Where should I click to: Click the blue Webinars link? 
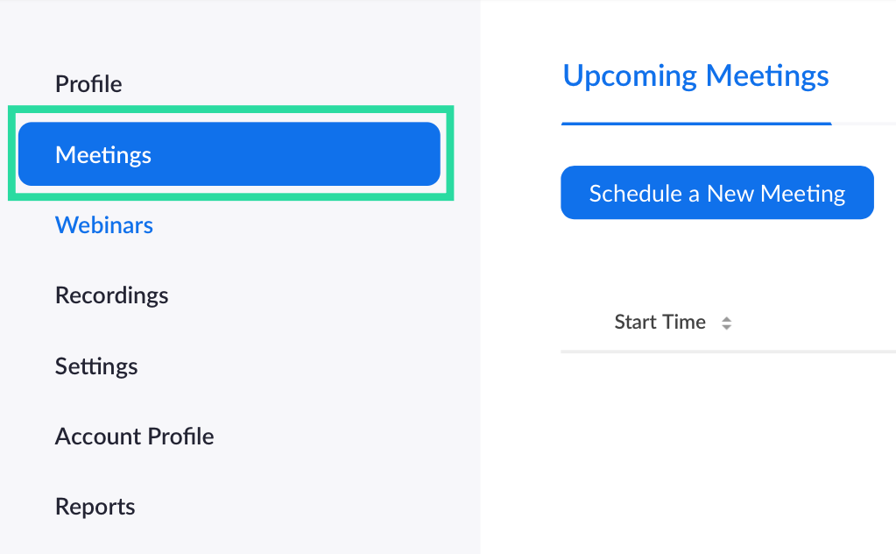pyautogui.click(x=104, y=225)
